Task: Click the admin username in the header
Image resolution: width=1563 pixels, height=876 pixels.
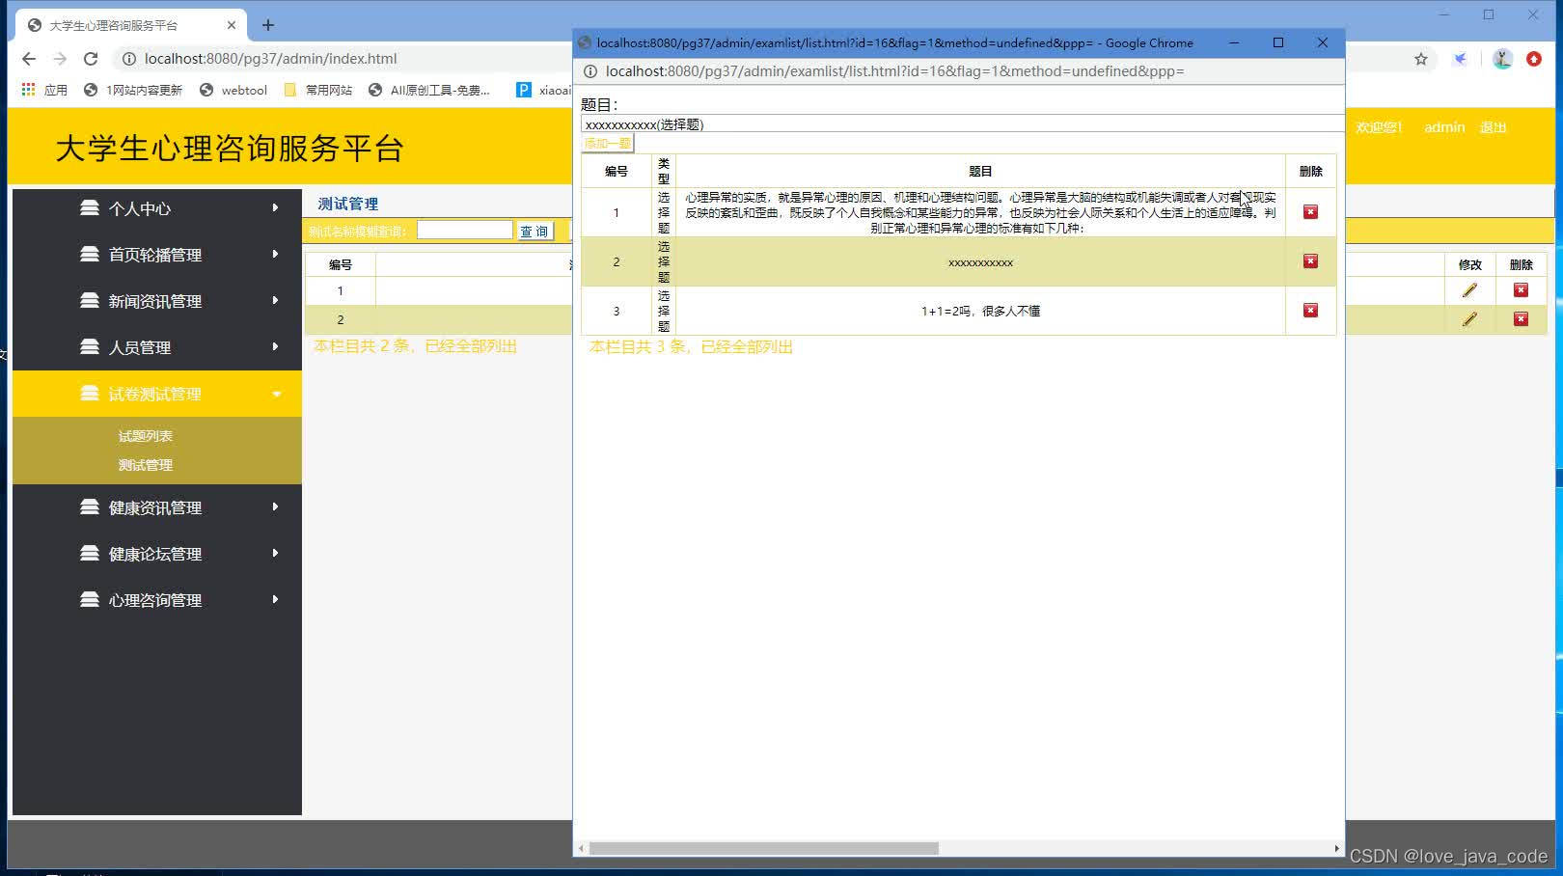Action: (1444, 127)
